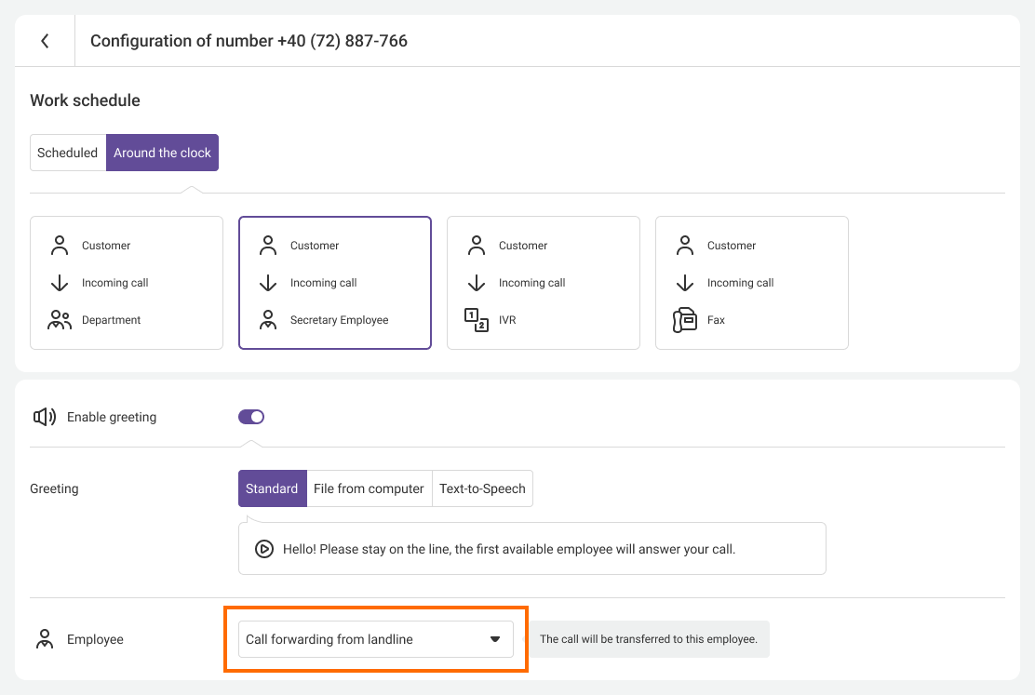Click the greeting message text box

point(540,549)
